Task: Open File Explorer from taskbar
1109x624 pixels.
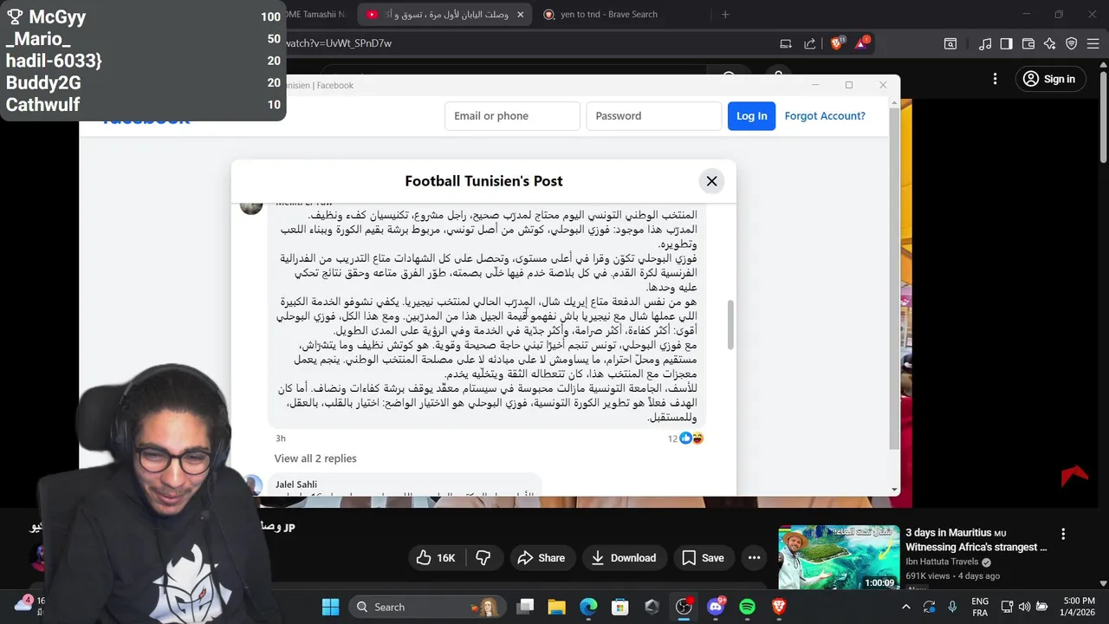Action: coord(556,607)
